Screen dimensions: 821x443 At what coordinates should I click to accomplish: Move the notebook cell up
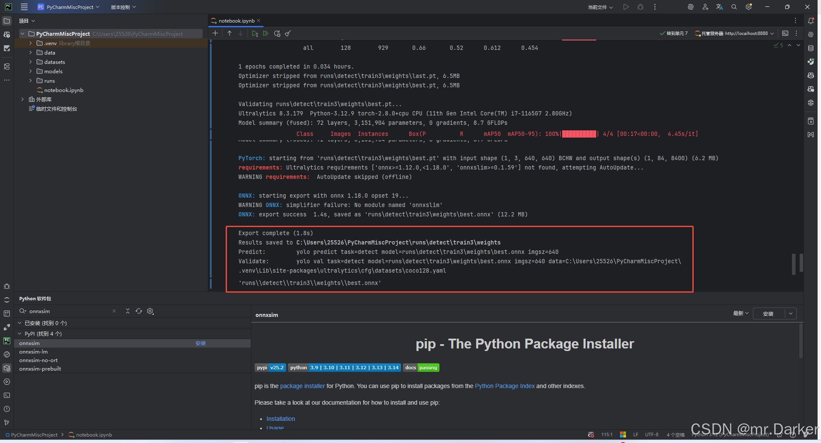click(230, 33)
